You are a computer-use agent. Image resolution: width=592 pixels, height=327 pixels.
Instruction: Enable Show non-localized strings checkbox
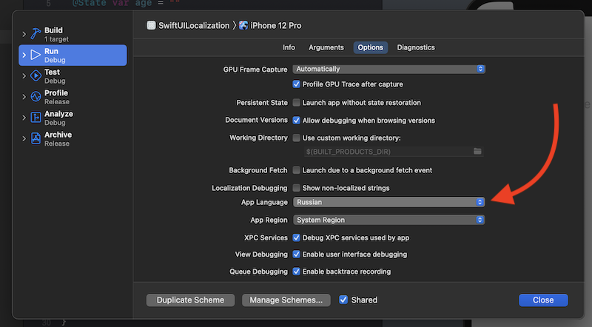pos(297,188)
